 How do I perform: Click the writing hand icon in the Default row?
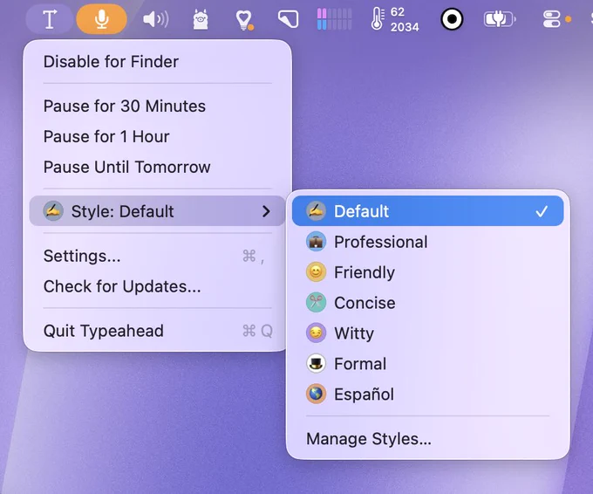[x=316, y=211]
